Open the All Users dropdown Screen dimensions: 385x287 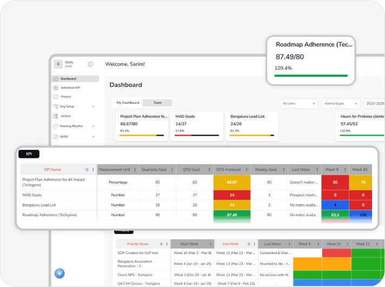coord(299,104)
